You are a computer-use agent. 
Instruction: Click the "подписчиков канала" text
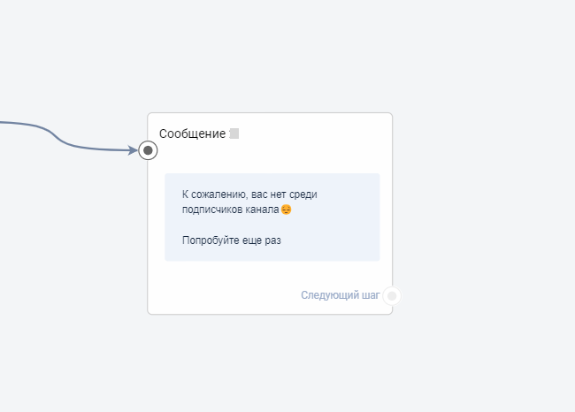tap(230, 210)
